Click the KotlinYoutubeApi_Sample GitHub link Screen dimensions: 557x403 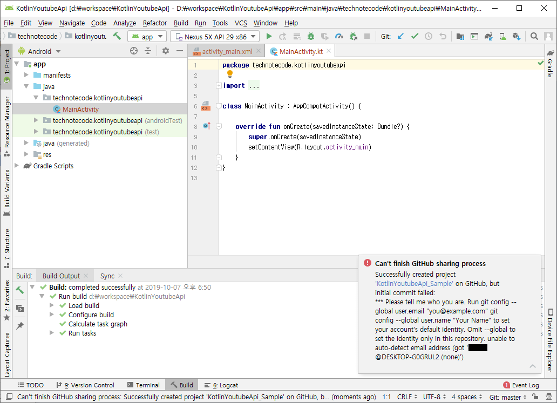click(x=414, y=283)
